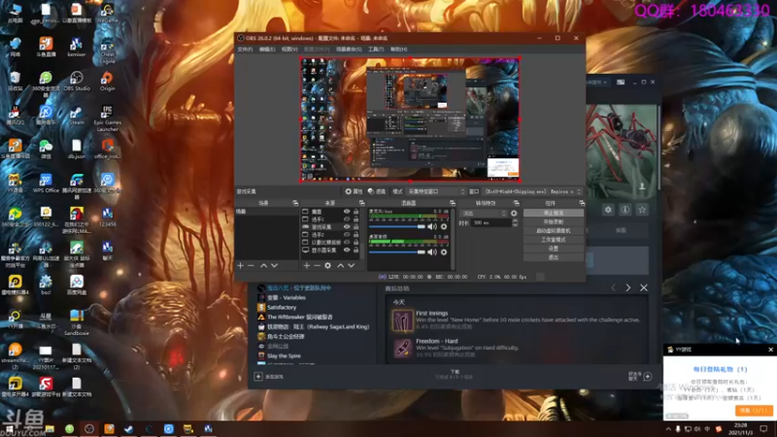Open the 模式 capture mode dropdown
The width and height of the screenshot is (777, 437).
pos(436,191)
